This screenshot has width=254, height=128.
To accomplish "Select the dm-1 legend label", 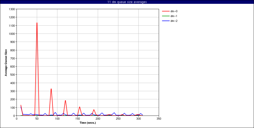I will 174,16.
